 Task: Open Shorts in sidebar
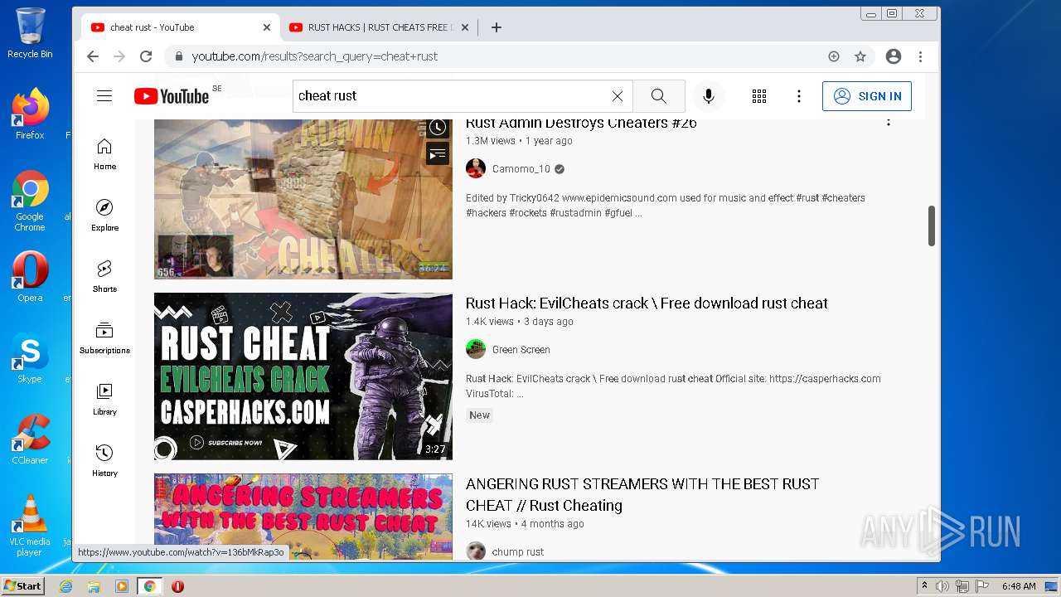click(x=104, y=277)
